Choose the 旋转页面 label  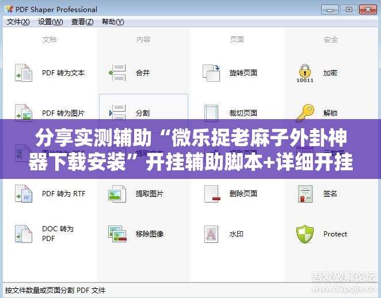(243, 73)
